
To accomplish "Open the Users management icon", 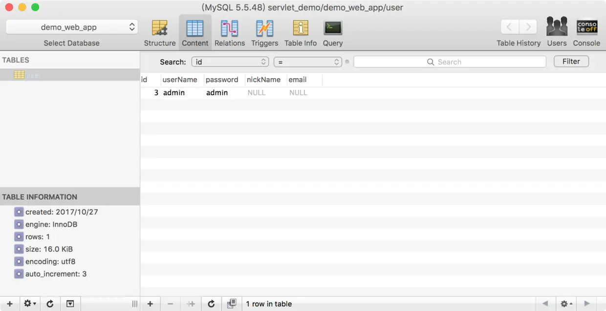I will tap(557, 32).
